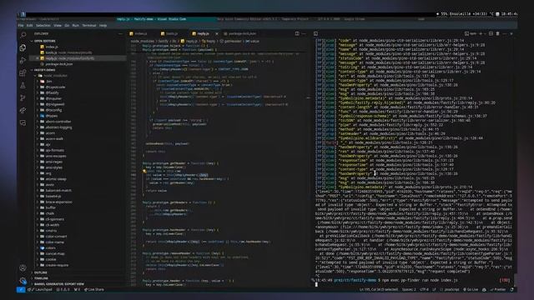534x300 pixels.
Task: Open Explorer panel more actions ellipsis
Action: pyautogui.click(x=120, y=33)
